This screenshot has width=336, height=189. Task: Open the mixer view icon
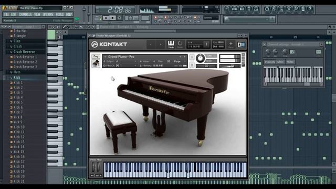click(x=256, y=9)
